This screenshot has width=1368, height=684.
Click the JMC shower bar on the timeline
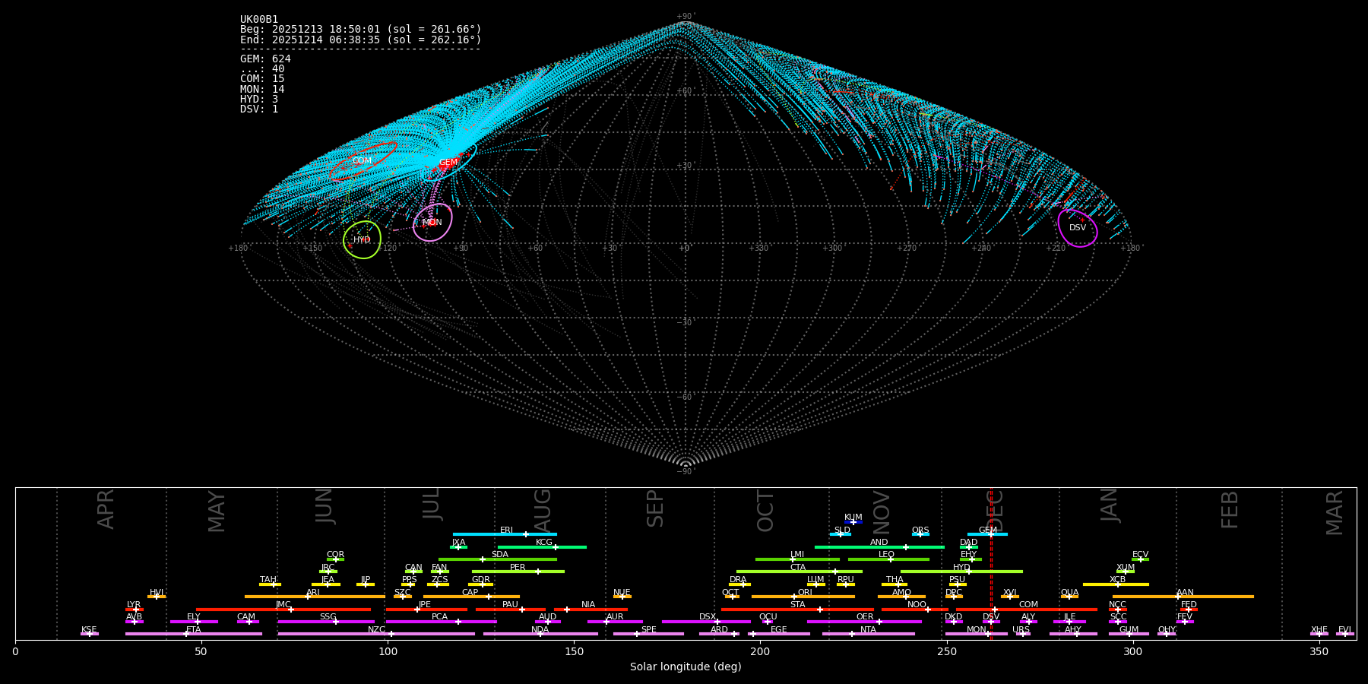283,610
